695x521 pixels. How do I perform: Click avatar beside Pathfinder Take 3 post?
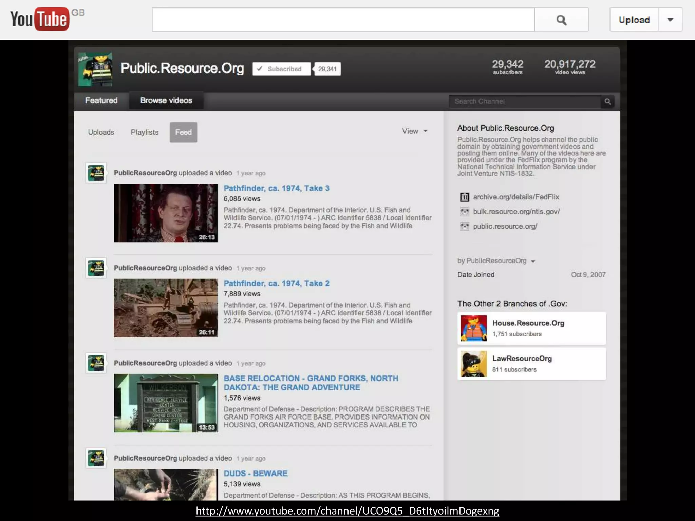(x=96, y=173)
